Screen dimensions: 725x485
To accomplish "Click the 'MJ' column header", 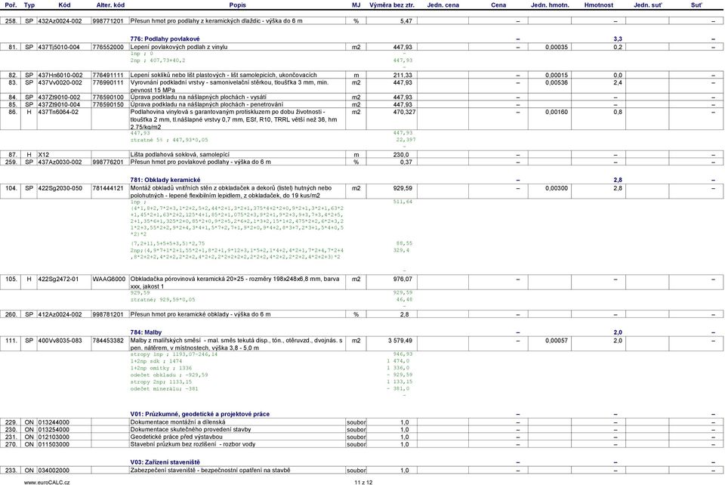I will 356,5.
